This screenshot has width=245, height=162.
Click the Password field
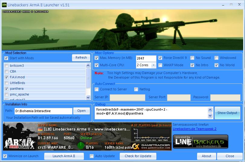(x=225, y=97)
